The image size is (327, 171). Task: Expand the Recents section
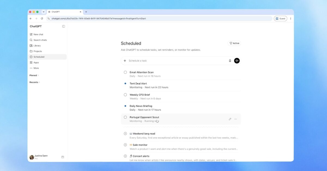click(35, 82)
